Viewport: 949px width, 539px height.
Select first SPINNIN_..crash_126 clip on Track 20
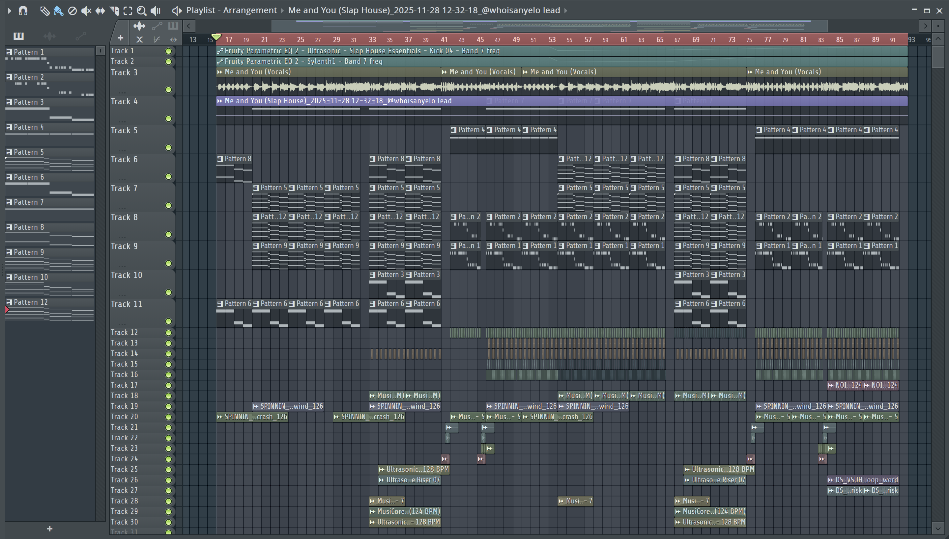(252, 417)
